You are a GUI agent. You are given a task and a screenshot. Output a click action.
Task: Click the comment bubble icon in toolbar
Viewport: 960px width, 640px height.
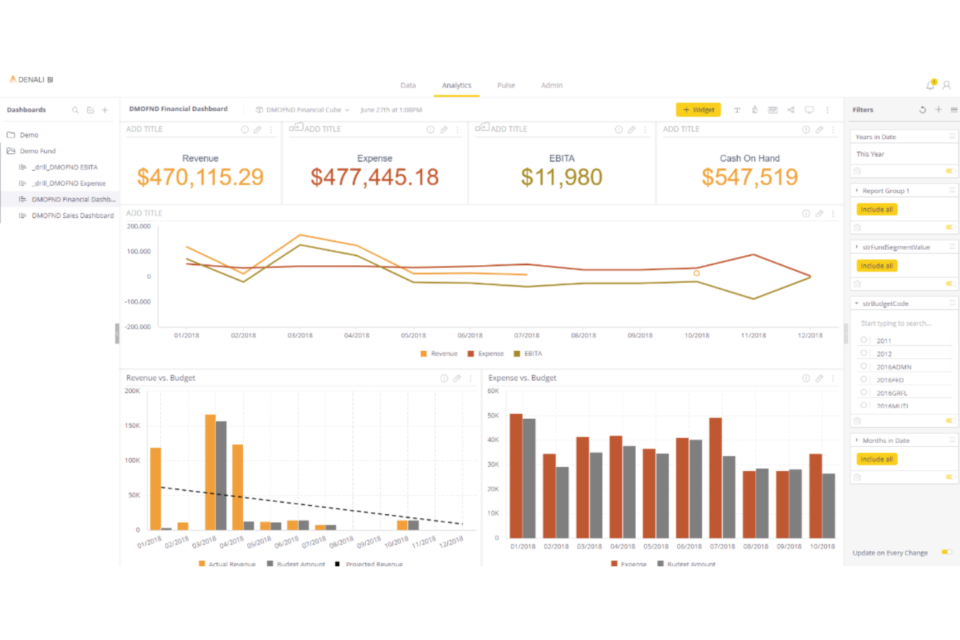pos(809,110)
